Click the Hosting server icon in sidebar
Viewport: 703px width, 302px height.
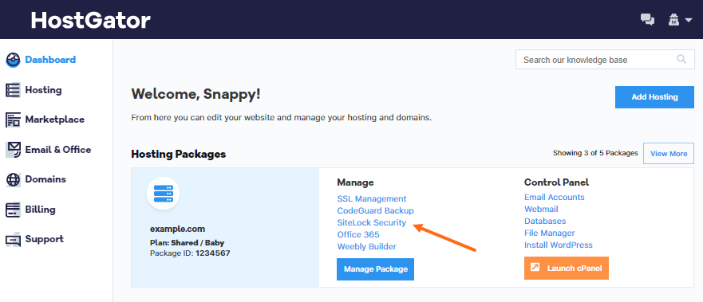coord(13,90)
